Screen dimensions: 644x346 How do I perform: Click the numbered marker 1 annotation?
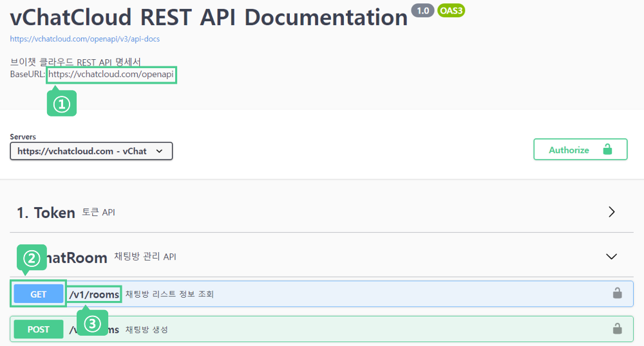pos(62,104)
